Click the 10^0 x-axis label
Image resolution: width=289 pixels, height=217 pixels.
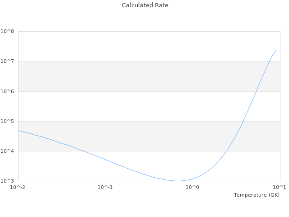(192, 188)
